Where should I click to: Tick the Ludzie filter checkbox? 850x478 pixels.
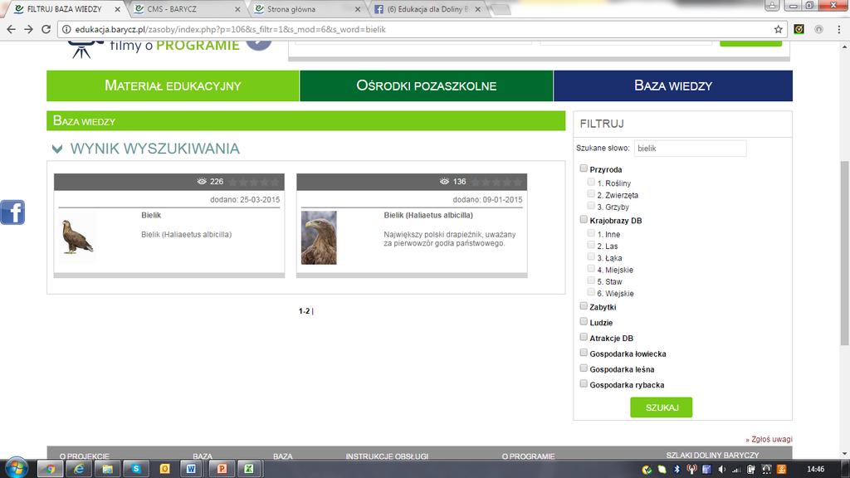tap(584, 321)
